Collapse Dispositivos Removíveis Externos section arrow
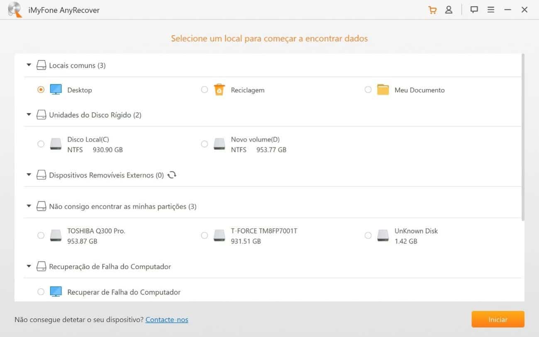The image size is (539, 337). pos(29,175)
